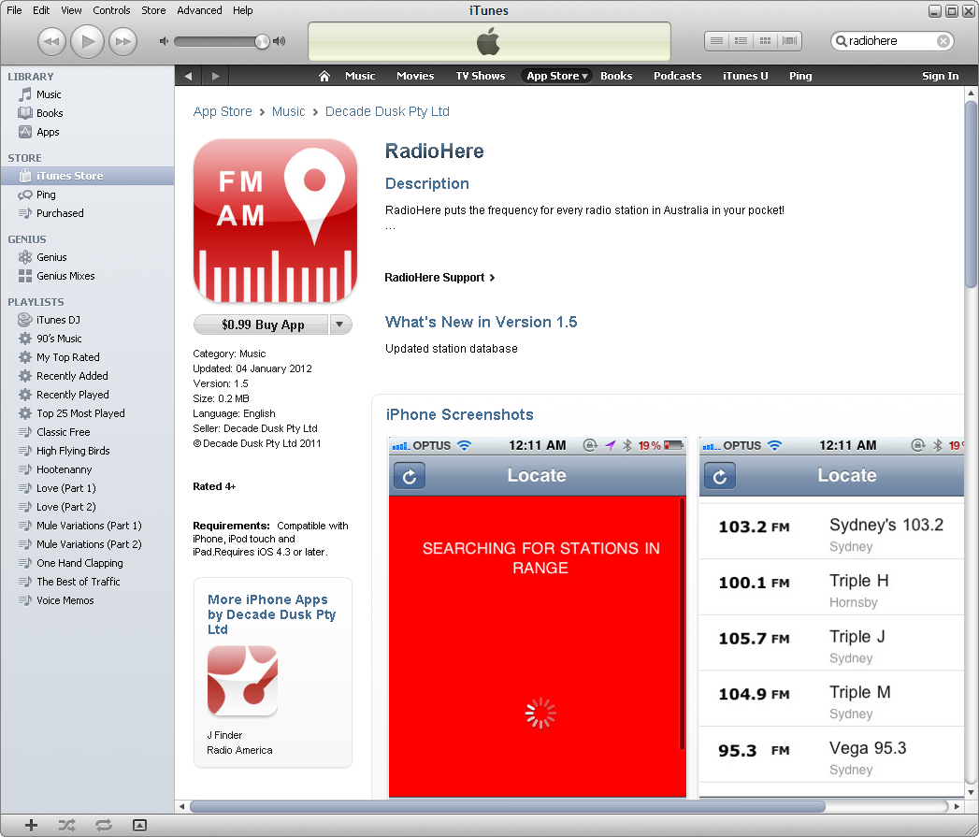979x837 pixels.
Task: Open the dropdown arrow beside Buy App
Action: [x=340, y=325]
